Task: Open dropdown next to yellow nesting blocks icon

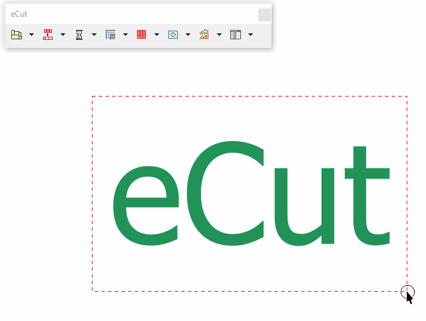Action: [31, 35]
